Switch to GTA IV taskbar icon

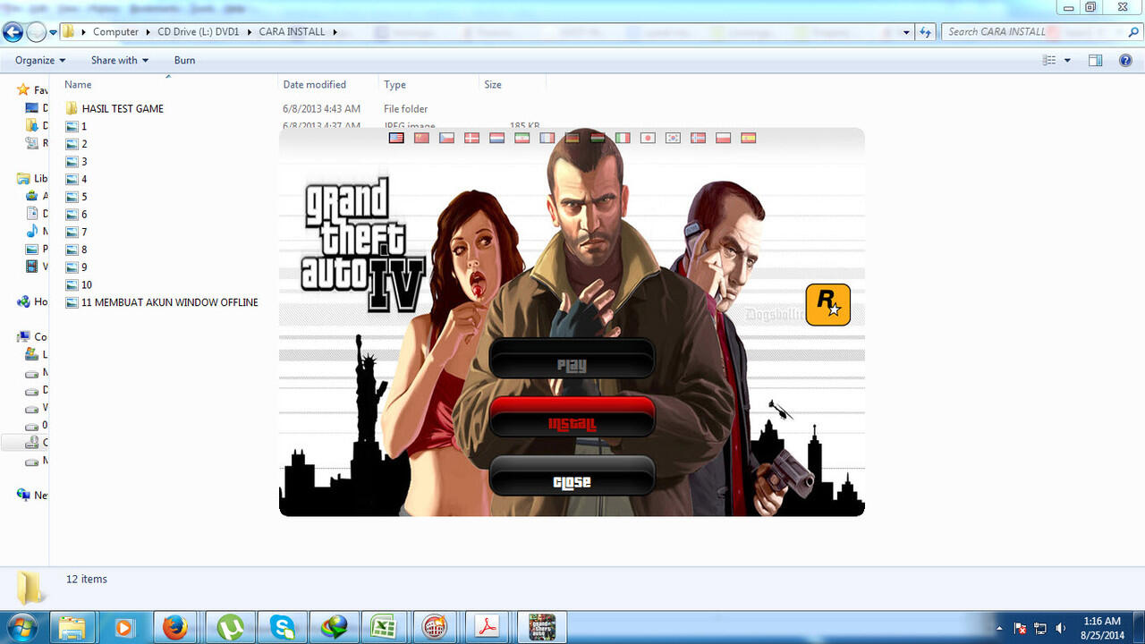point(541,627)
